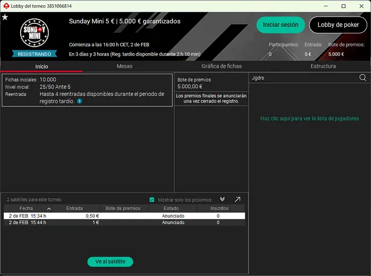This screenshot has height=276, width=371.
Task: Focus the Jgdrs player search field
Action: [x=302, y=77]
